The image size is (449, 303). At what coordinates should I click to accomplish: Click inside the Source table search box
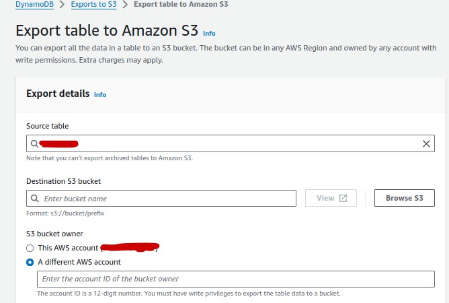tap(231, 143)
